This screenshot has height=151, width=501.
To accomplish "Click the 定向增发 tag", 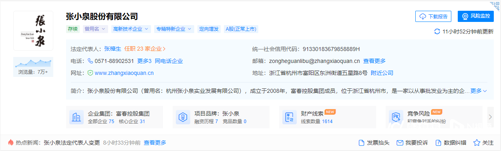I will click(x=209, y=29).
